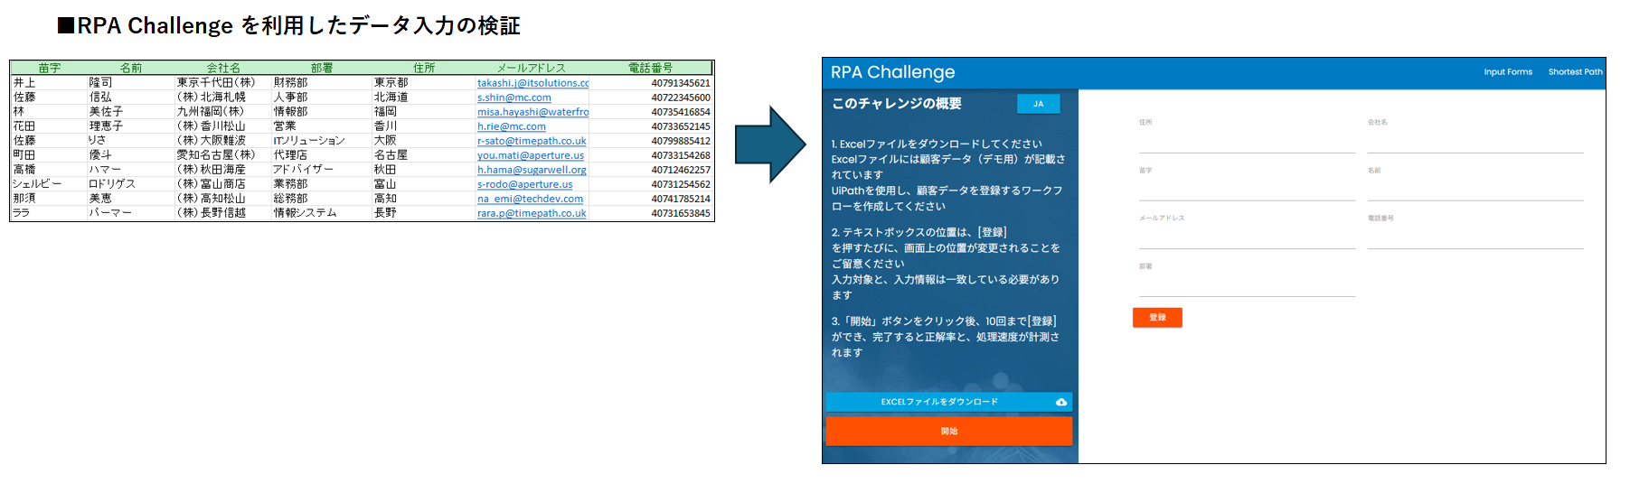Screen dimensions: 1630x493
Task: Select the cell 九州福岡(株)
Action: (x=223, y=112)
